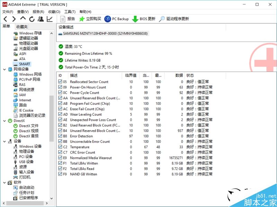Select the 打印机 printer icon
The image size is (277, 207).
(x=16, y=177)
